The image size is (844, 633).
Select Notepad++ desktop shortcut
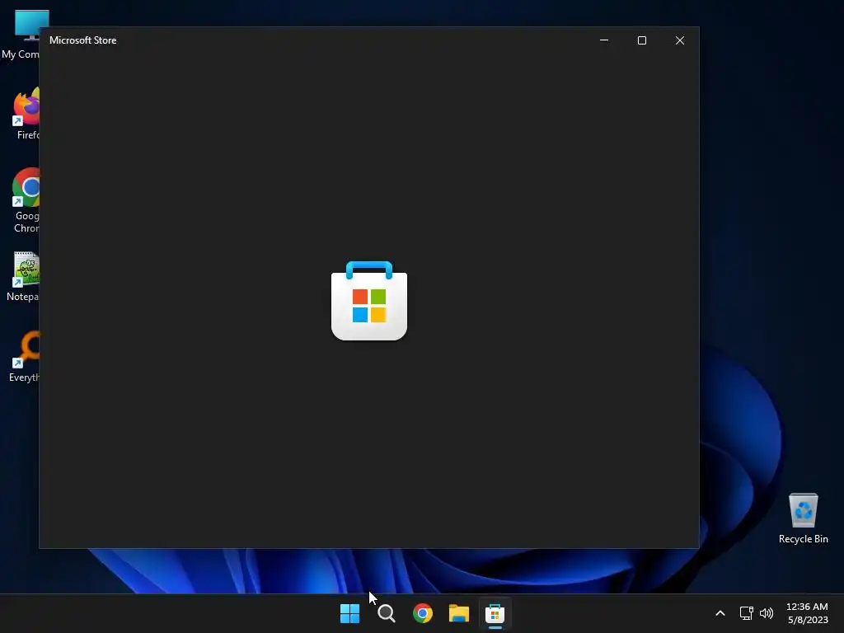24,276
